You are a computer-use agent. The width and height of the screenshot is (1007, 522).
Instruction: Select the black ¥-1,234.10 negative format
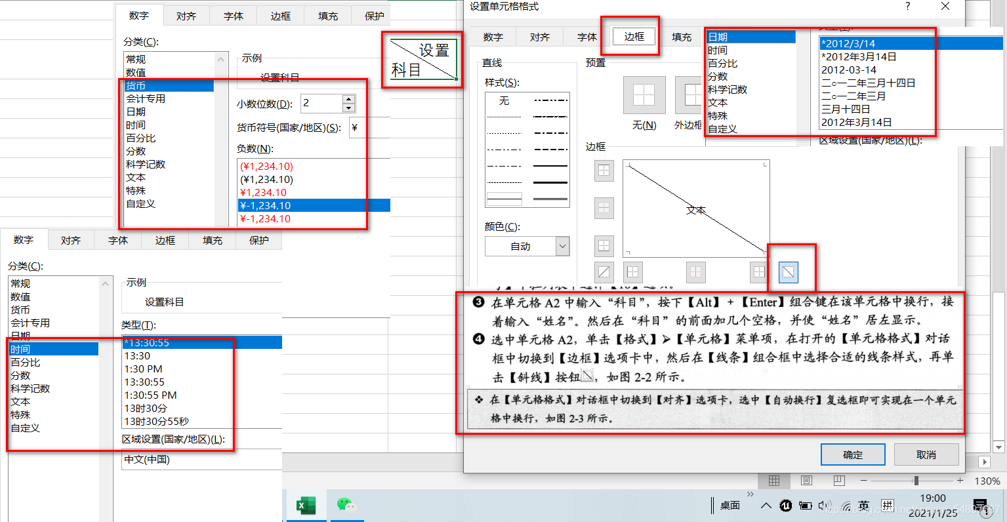tap(314, 205)
